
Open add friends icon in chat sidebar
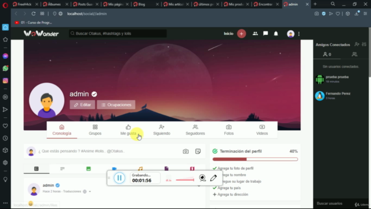[357, 44]
